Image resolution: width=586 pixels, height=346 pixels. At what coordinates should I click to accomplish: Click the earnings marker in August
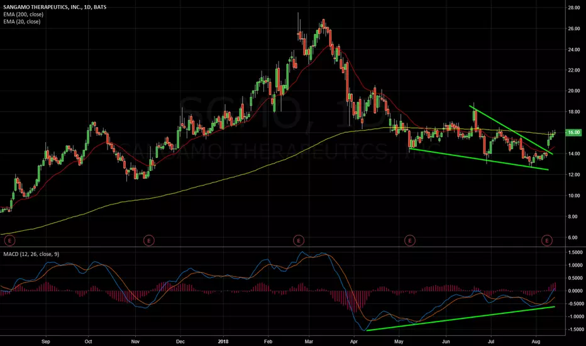tap(547, 240)
